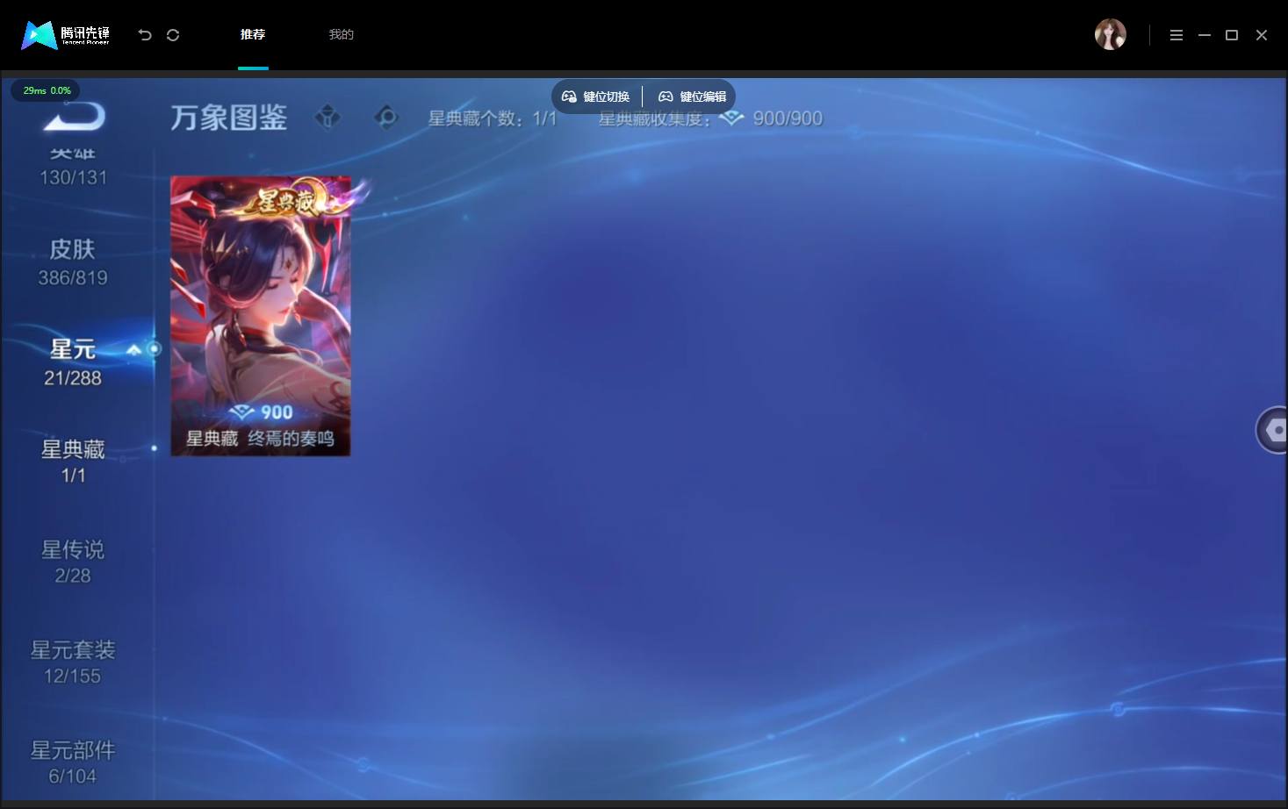Open the user avatar profile

pos(1110,34)
